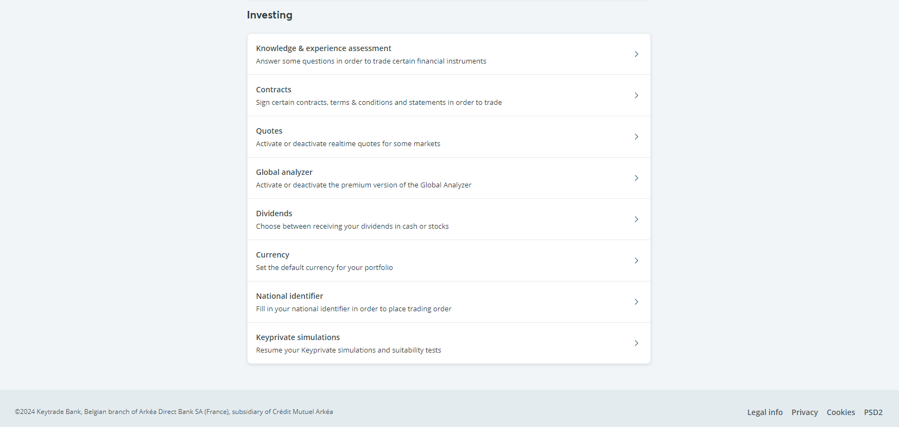Click the arrow icon beside Currency
Viewport: 899px width, 427px height.
click(636, 261)
